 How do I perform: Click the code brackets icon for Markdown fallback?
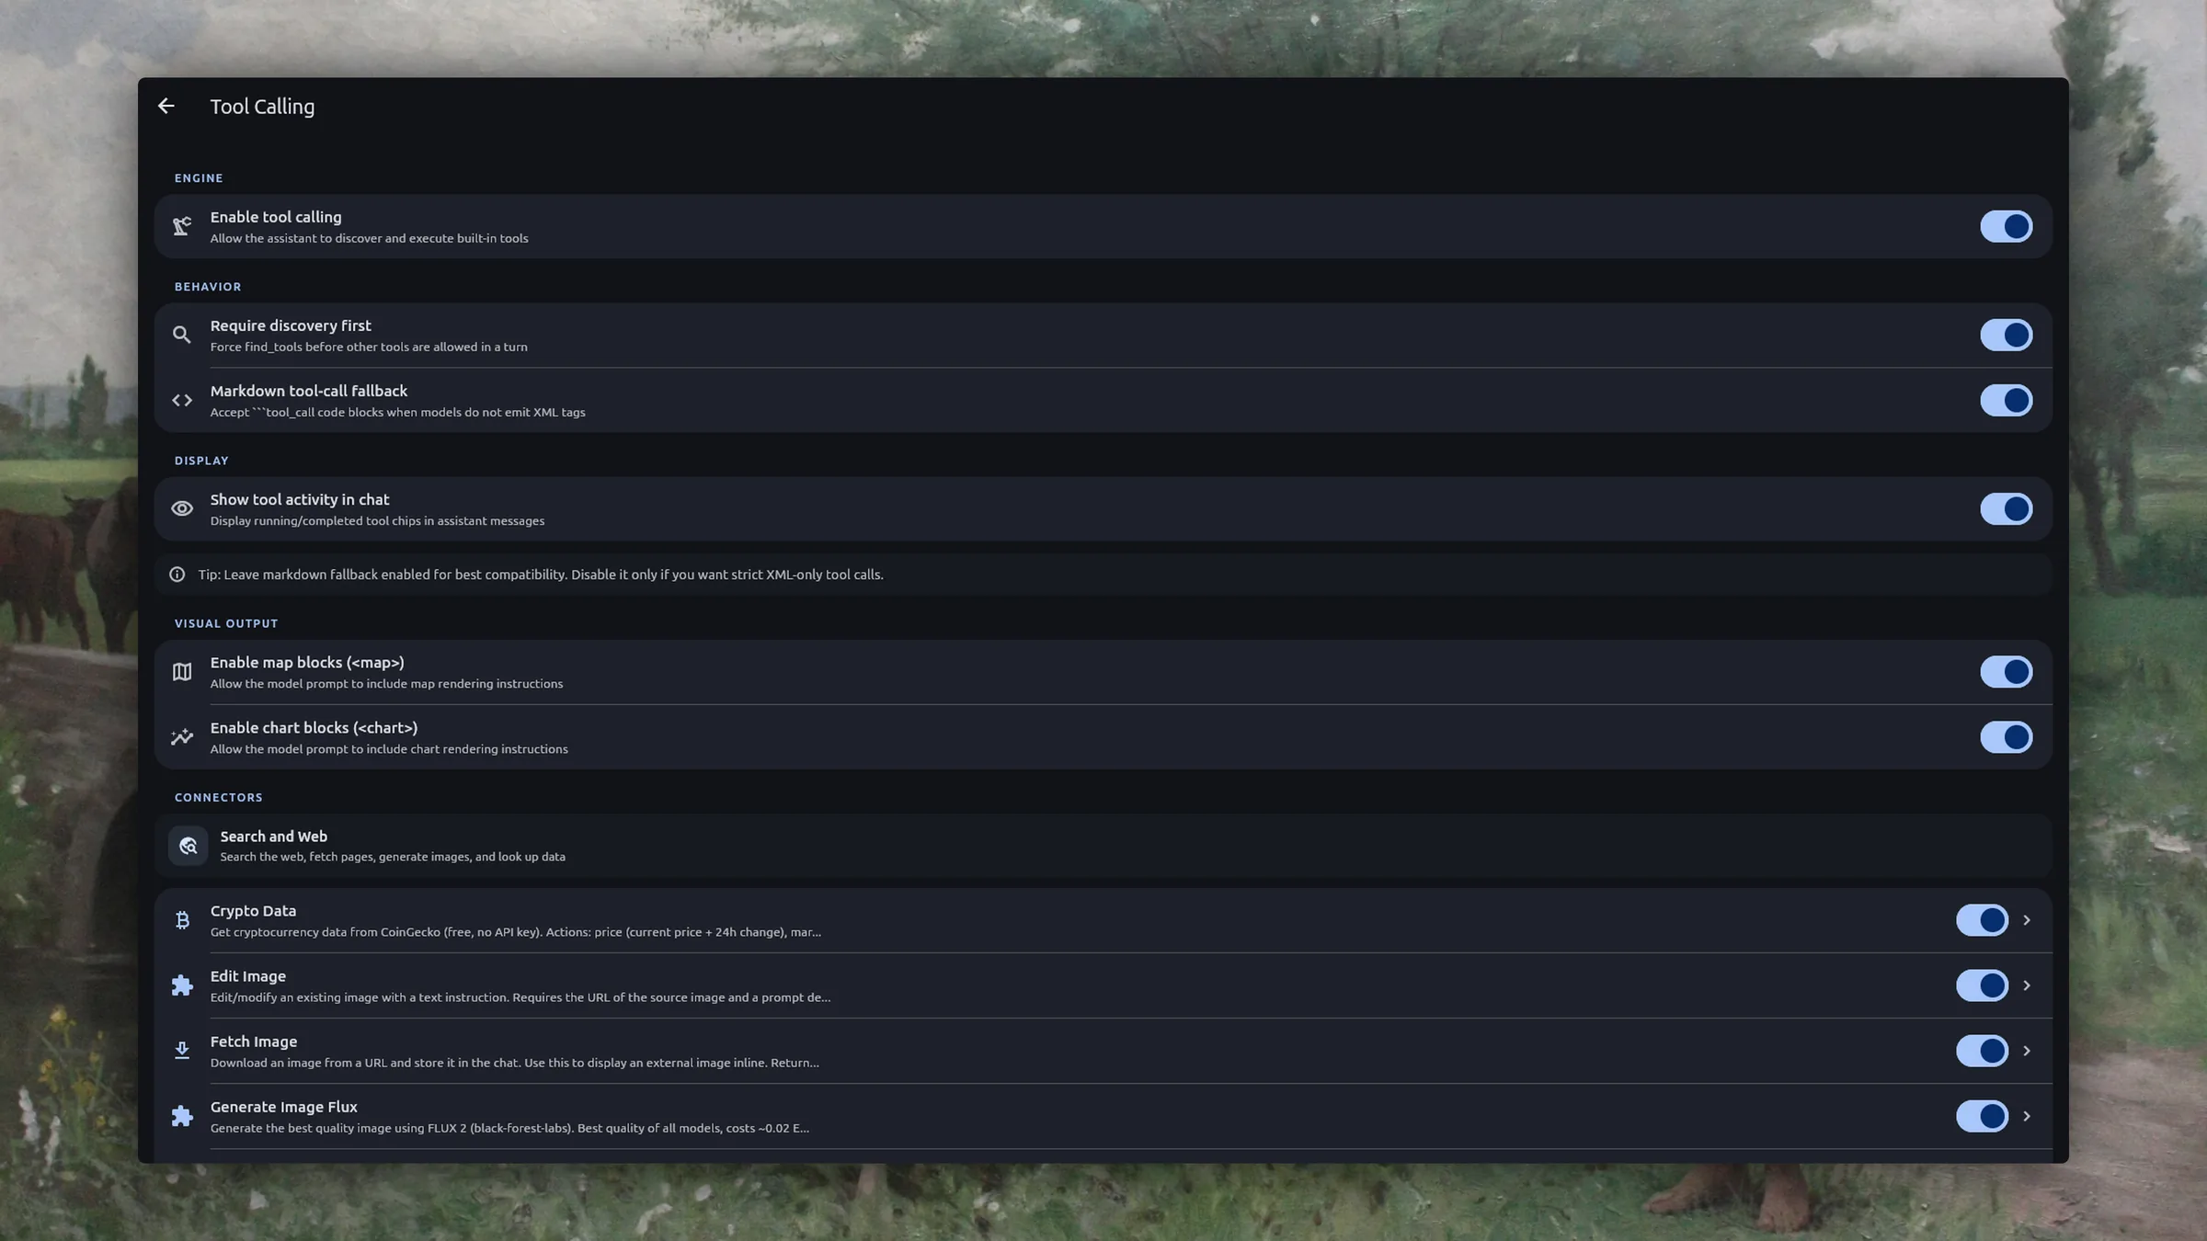point(182,400)
